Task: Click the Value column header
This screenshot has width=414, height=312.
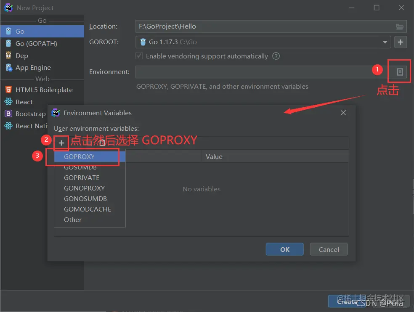Action: pos(275,156)
